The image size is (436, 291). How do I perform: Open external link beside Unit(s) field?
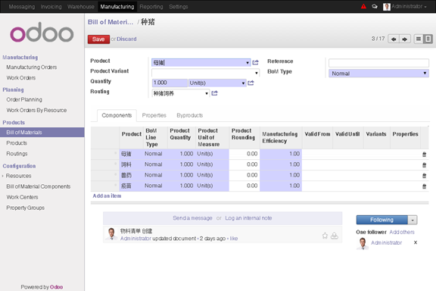click(251, 83)
